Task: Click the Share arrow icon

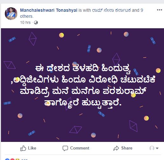Action: (116, 148)
